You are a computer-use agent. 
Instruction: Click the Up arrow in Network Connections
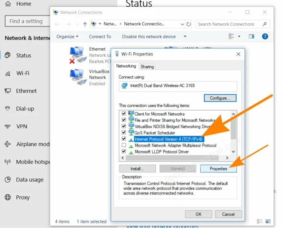(85, 24)
